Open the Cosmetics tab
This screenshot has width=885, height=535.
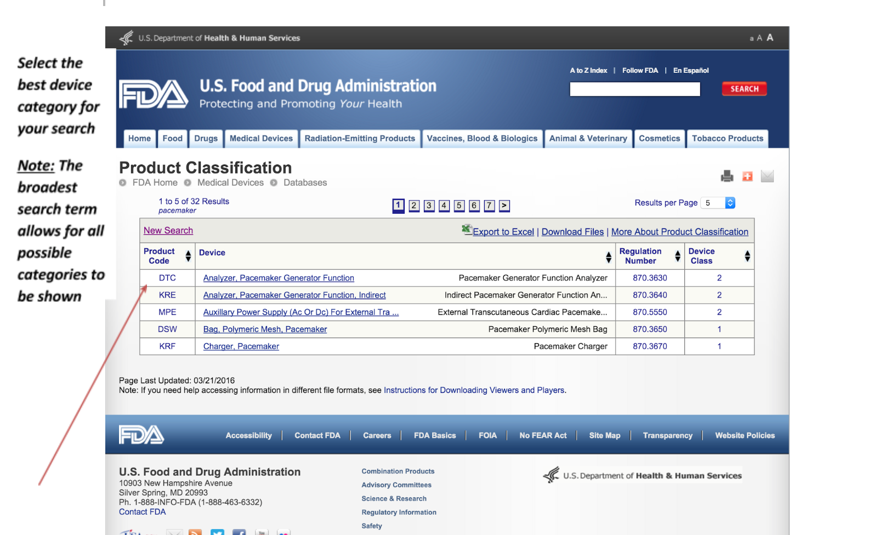click(660, 139)
